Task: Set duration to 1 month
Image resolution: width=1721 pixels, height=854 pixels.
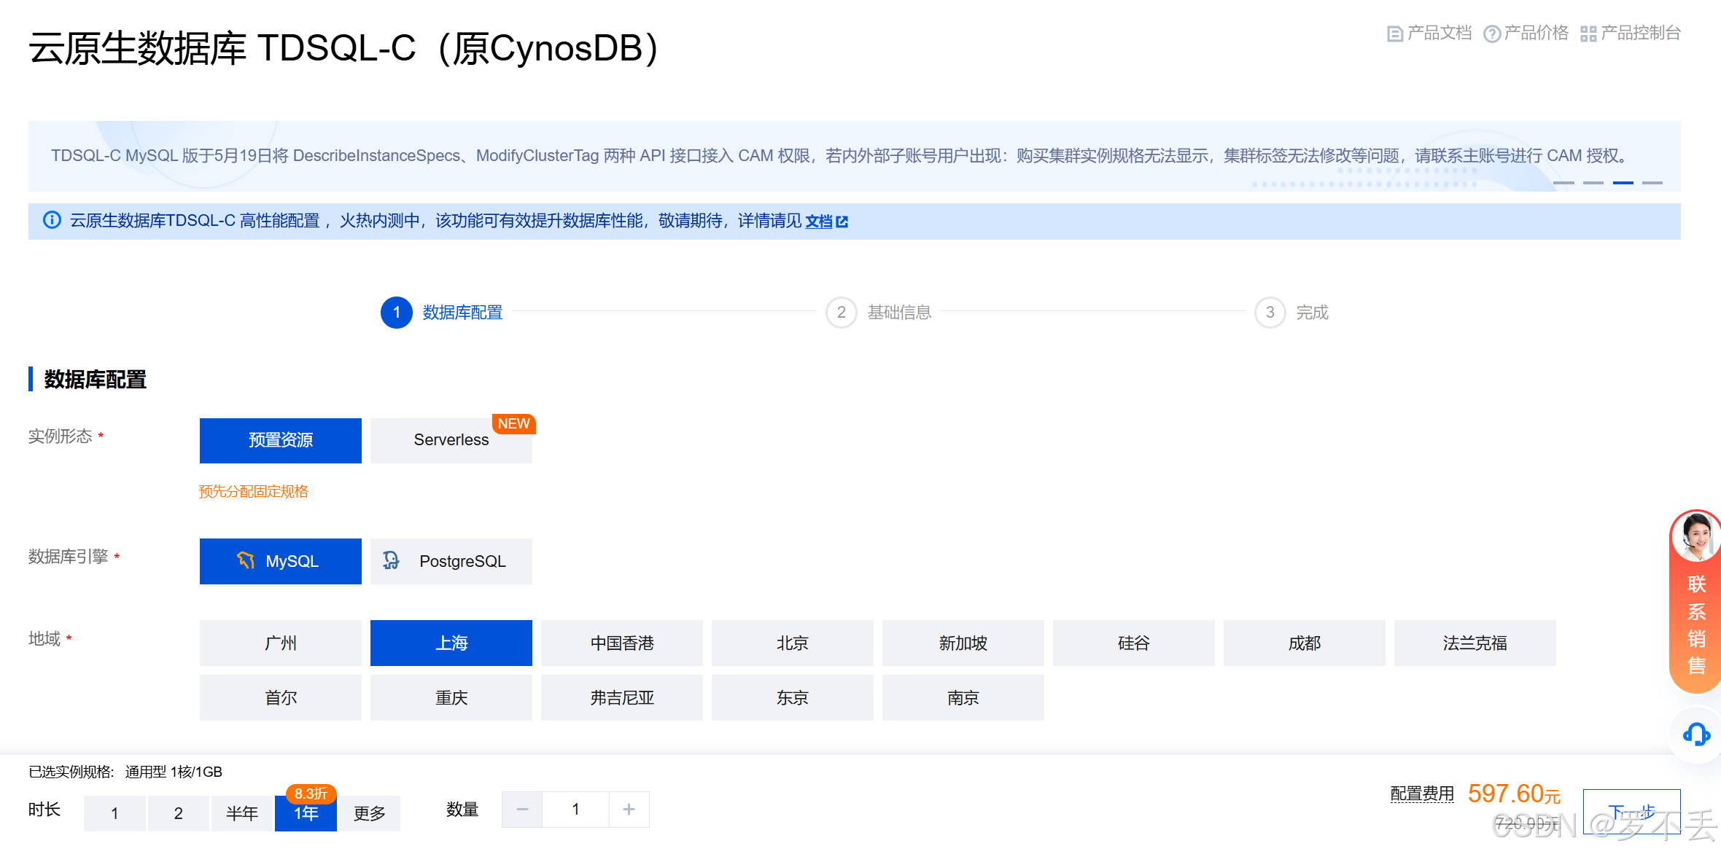Action: [114, 813]
